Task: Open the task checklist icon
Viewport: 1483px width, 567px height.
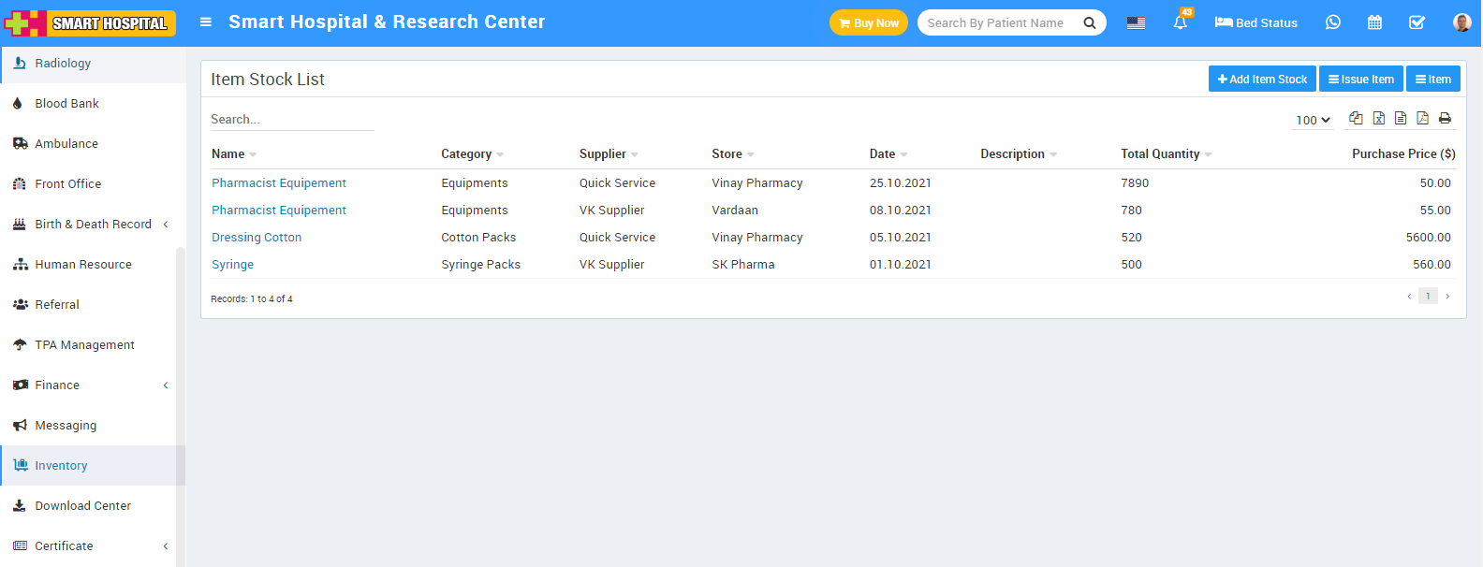Action: coord(1417,22)
